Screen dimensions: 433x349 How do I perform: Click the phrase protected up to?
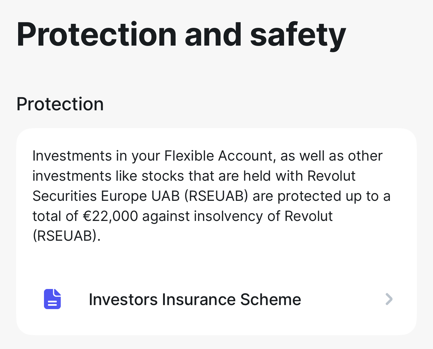(328, 196)
